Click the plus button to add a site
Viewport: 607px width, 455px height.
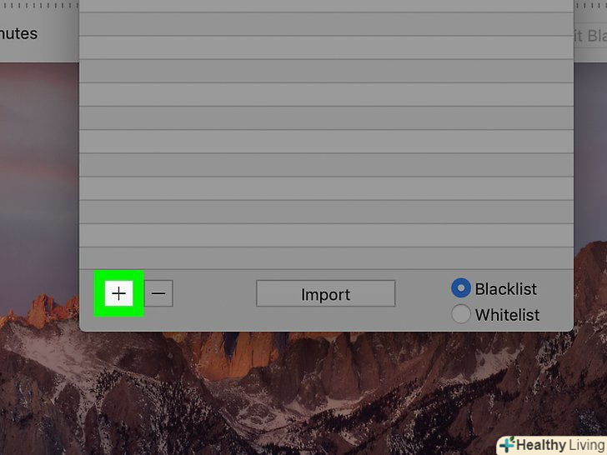point(119,293)
